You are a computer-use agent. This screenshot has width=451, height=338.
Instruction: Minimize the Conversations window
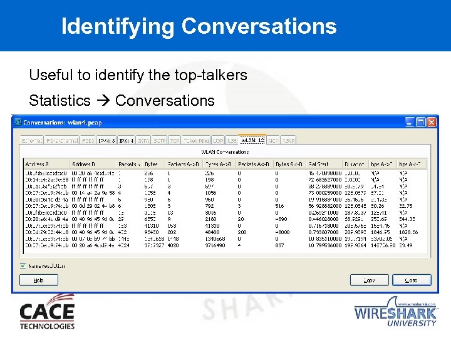(410, 123)
